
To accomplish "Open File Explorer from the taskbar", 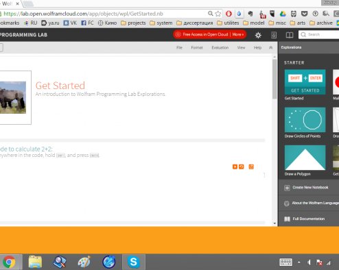I will 35,262.
